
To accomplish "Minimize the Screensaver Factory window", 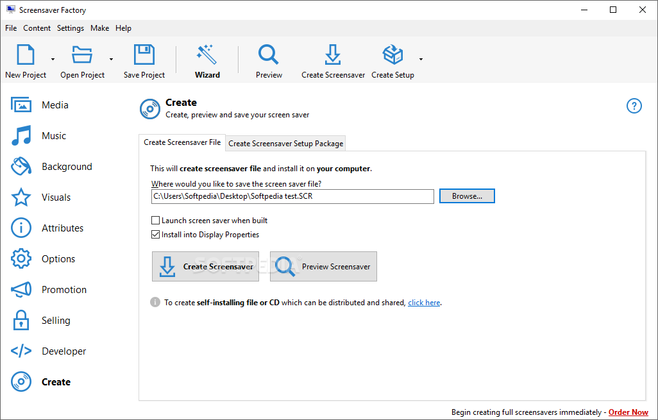I will point(584,10).
